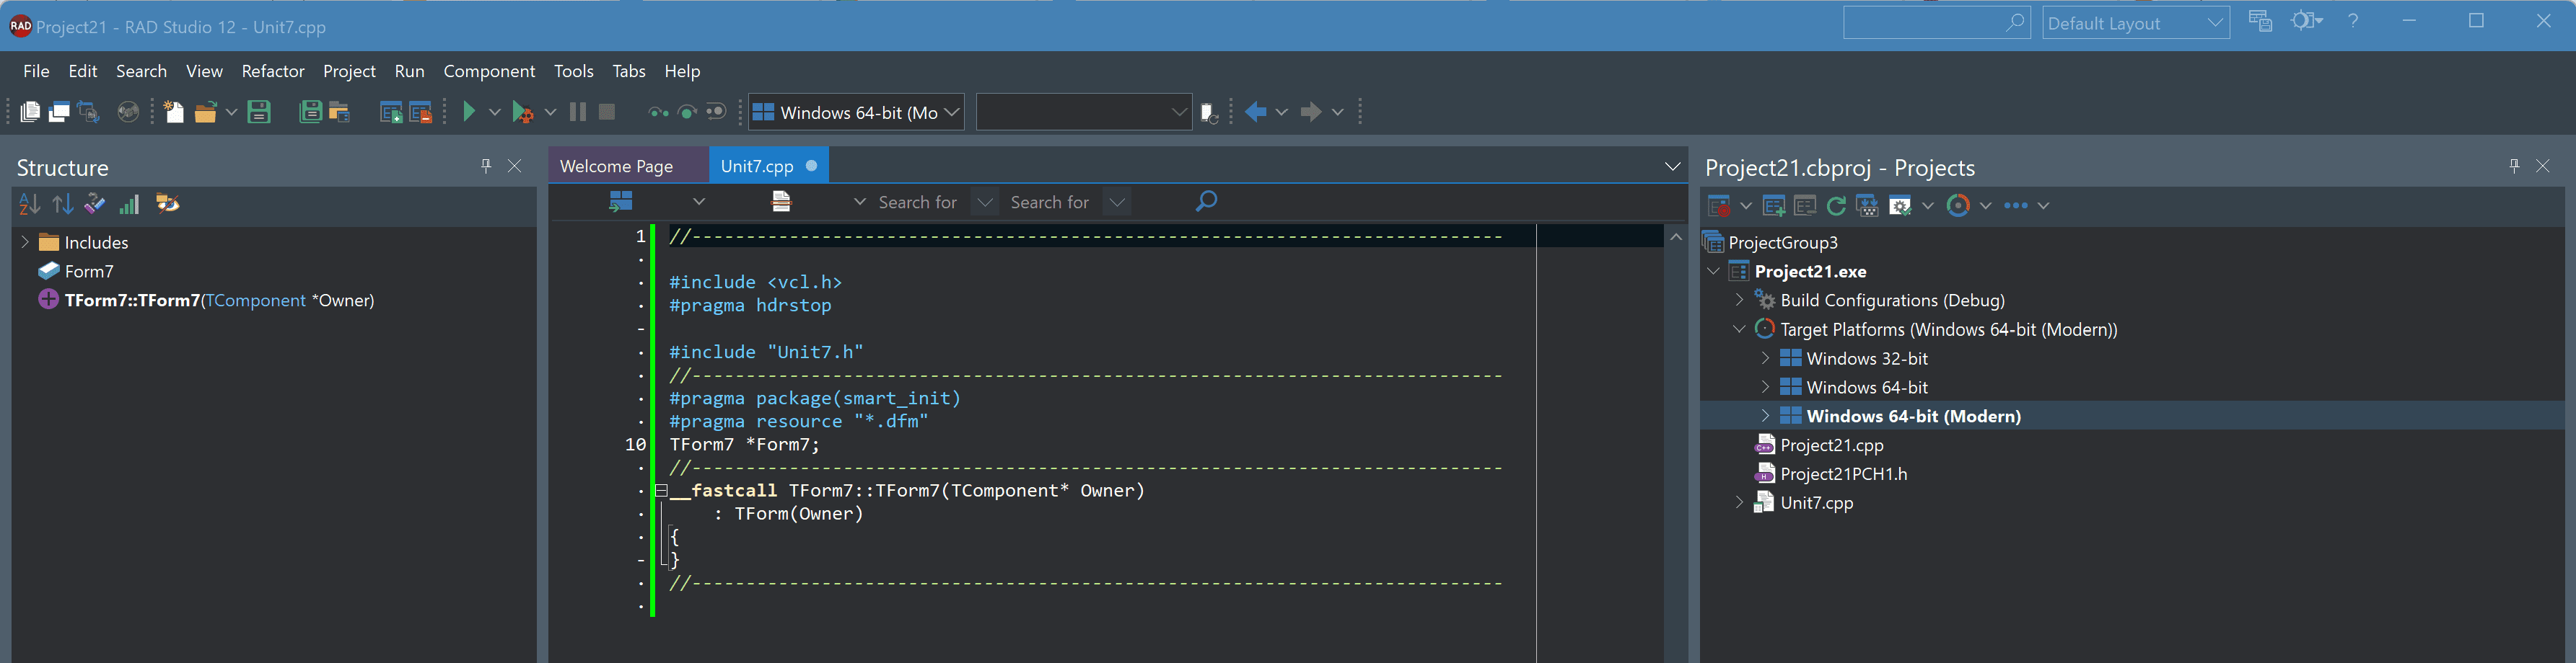Toggle Structure sort order arrows icon
Screen dimensions: 2576x663
pos(63,205)
